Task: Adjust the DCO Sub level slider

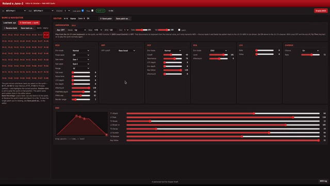Action: tap(81, 72)
